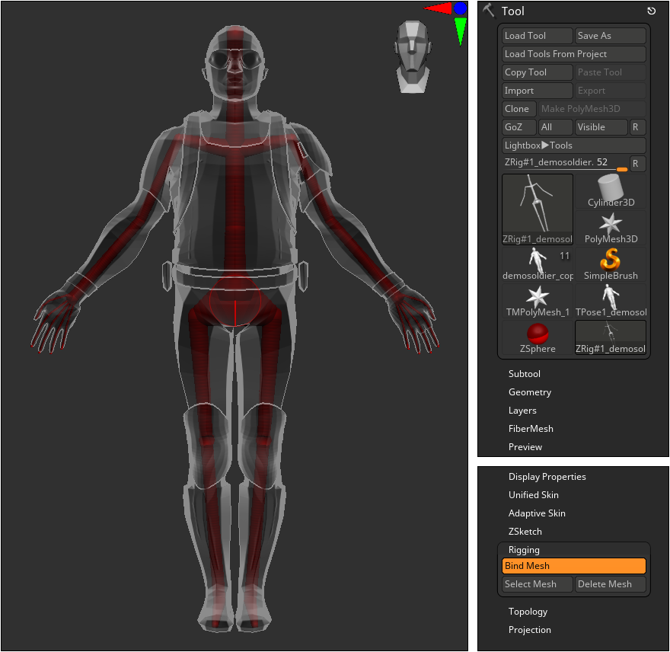Viewport: 670px width, 652px height.
Task: Expand the ZSketch section
Action: (525, 532)
